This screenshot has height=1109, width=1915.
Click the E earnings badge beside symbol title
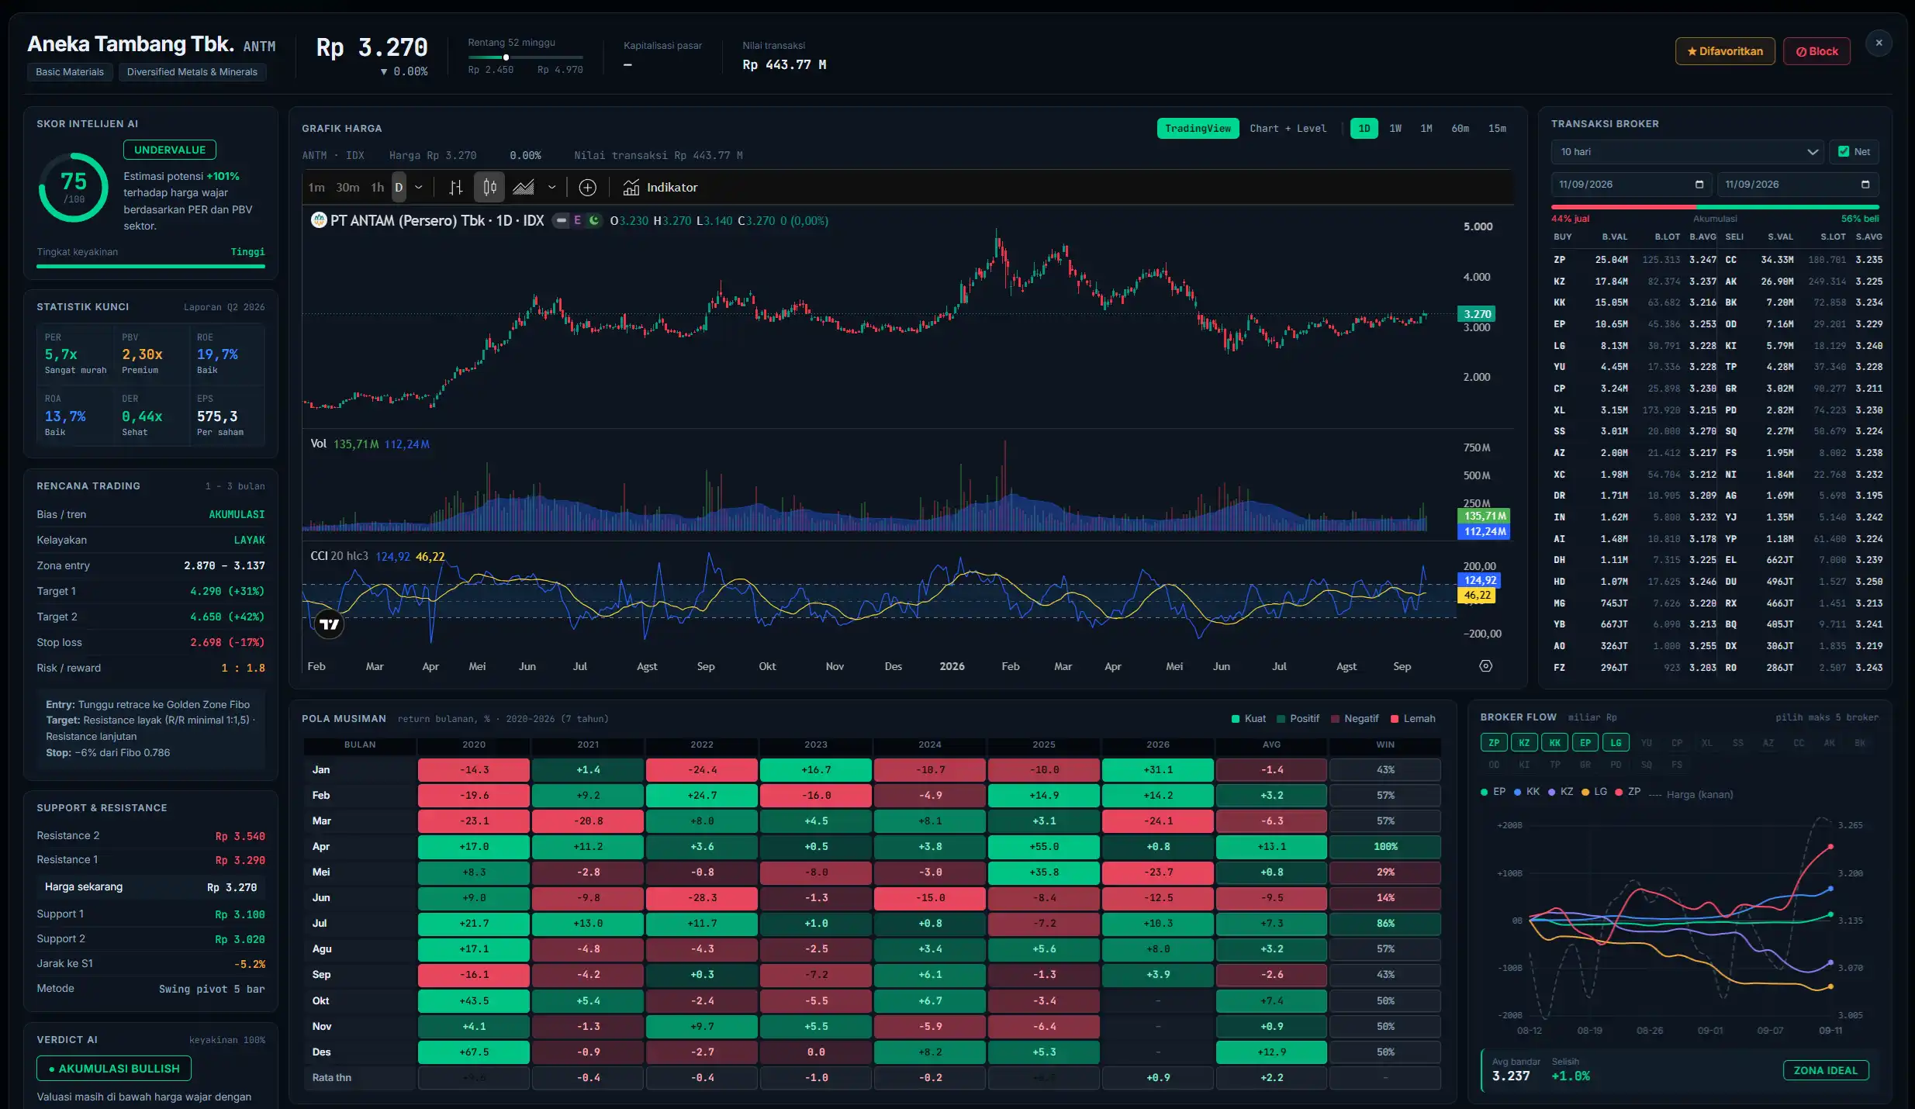577,221
